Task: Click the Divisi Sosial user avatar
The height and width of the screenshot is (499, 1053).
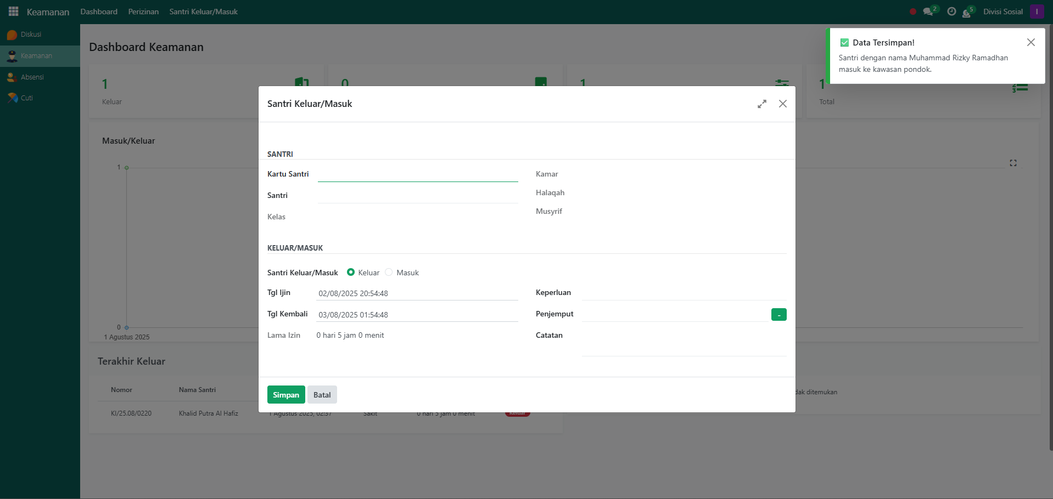Action: coord(1037,12)
